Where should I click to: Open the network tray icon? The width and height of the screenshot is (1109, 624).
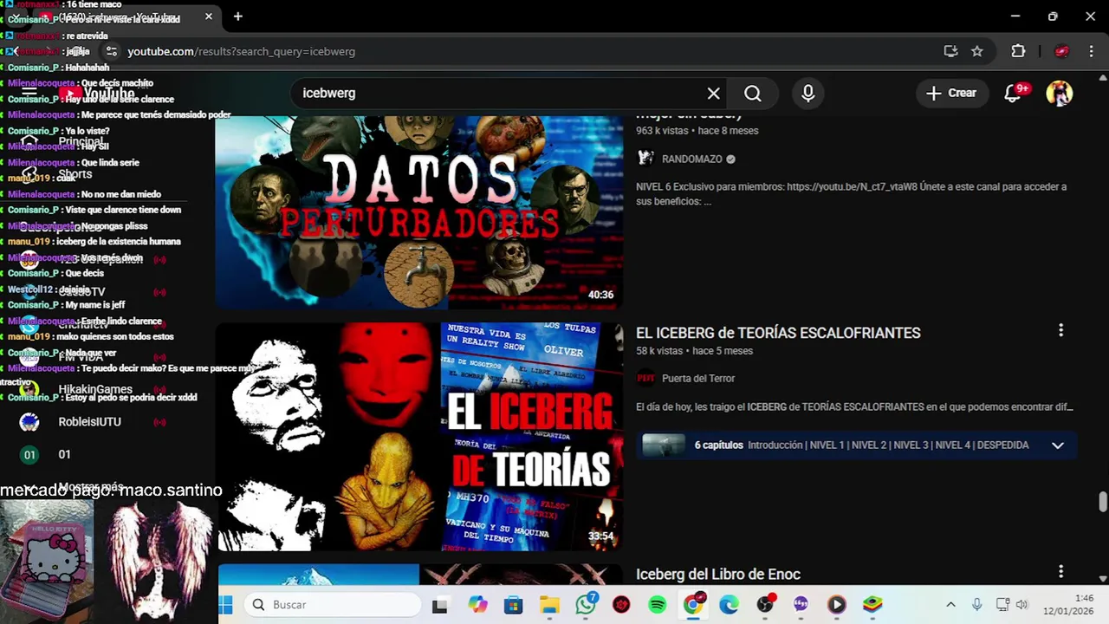1002,605
